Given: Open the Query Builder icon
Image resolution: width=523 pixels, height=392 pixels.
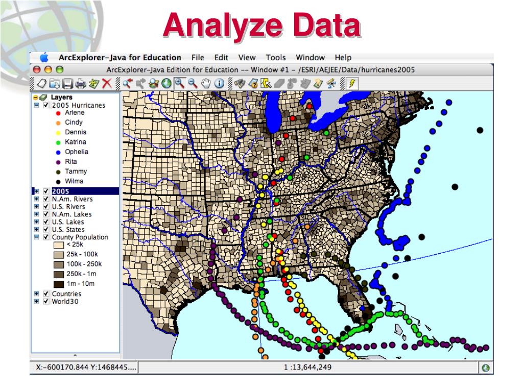Looking at the screenshot, I should (x=253, y=83).
